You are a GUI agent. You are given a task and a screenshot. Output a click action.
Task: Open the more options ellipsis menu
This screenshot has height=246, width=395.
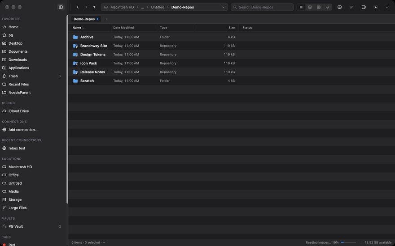pyautogui.click(x=388, y=7)
